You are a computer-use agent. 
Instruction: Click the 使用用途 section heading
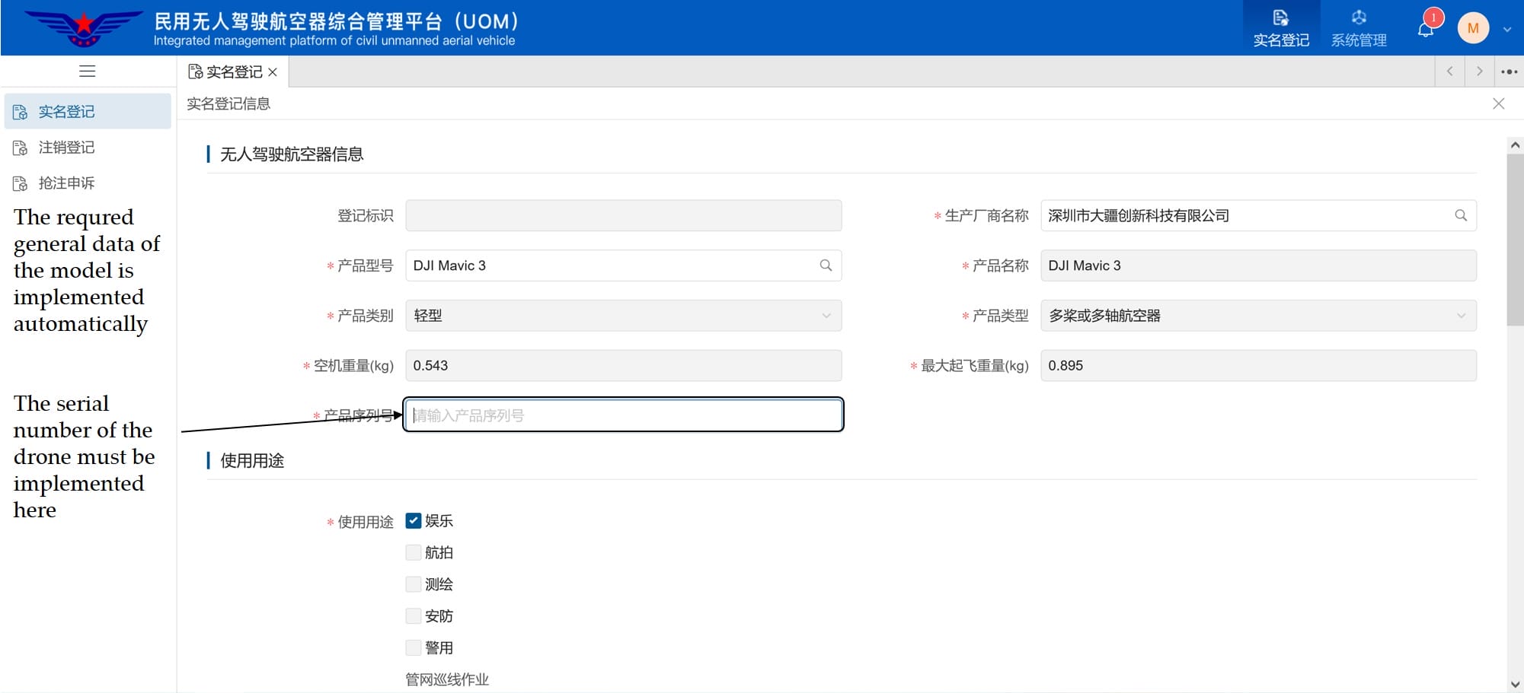pos(252,461)
